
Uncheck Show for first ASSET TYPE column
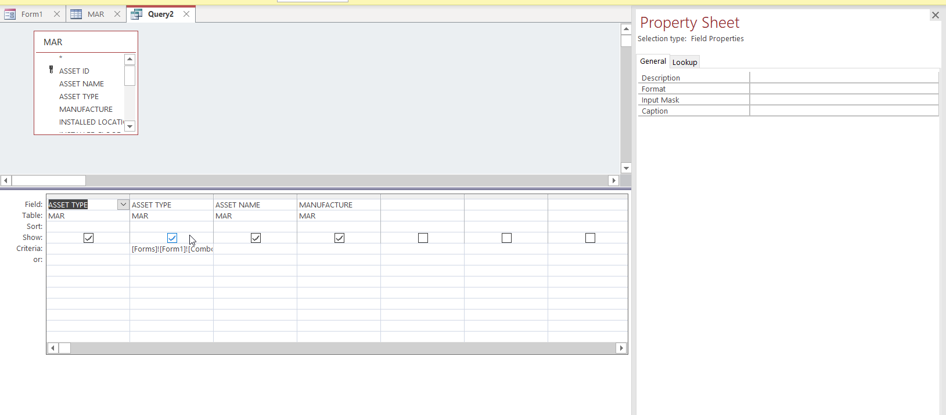coord(88,238)
